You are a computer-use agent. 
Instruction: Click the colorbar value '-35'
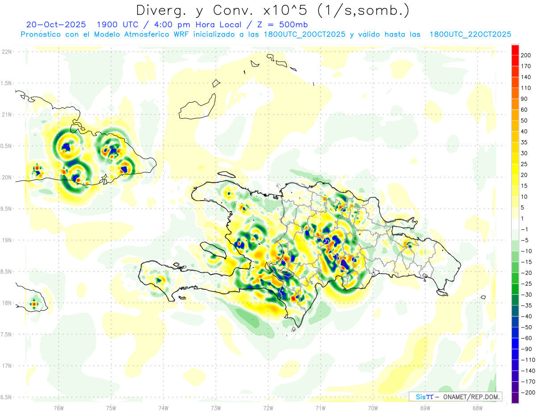[527, 306]
